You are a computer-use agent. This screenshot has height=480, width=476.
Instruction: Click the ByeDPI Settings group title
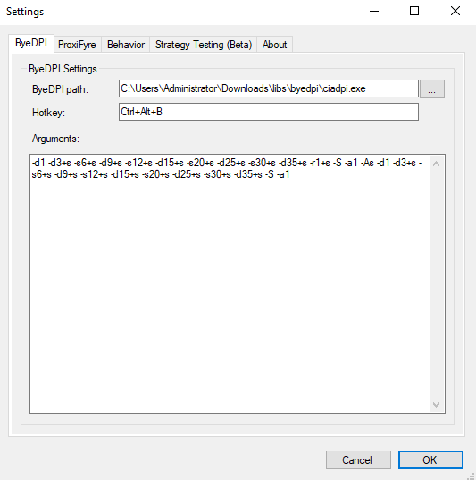[x=63, y=69]
